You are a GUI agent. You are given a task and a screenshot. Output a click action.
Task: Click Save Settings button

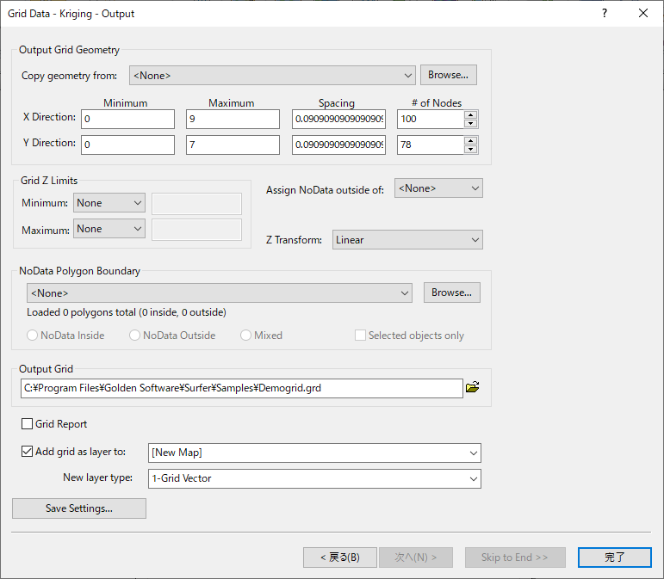pyautogui.click(x=79, y=508)
